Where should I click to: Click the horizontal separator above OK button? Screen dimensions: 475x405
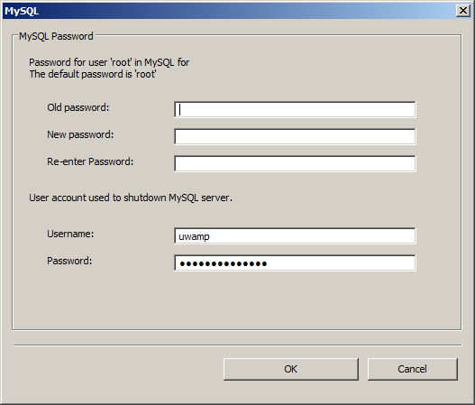238,345
